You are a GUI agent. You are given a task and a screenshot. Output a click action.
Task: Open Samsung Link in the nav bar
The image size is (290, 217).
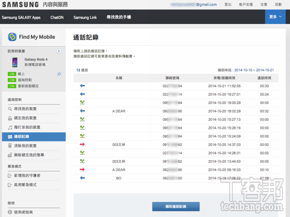(x=85, y=17)
